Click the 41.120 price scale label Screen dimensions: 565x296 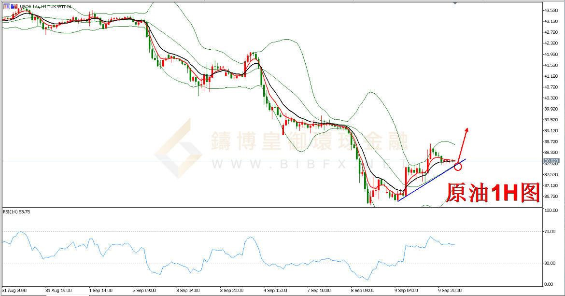pyautogui.click(x=551, y=76)
